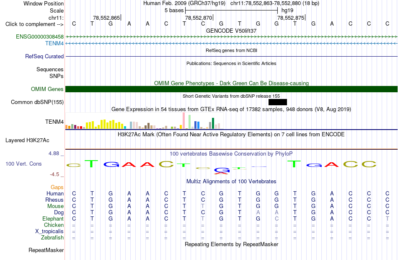The width and height of the screenshot is (398, 260).
Task: Select the Dog species label
Action: click(59, 213)
